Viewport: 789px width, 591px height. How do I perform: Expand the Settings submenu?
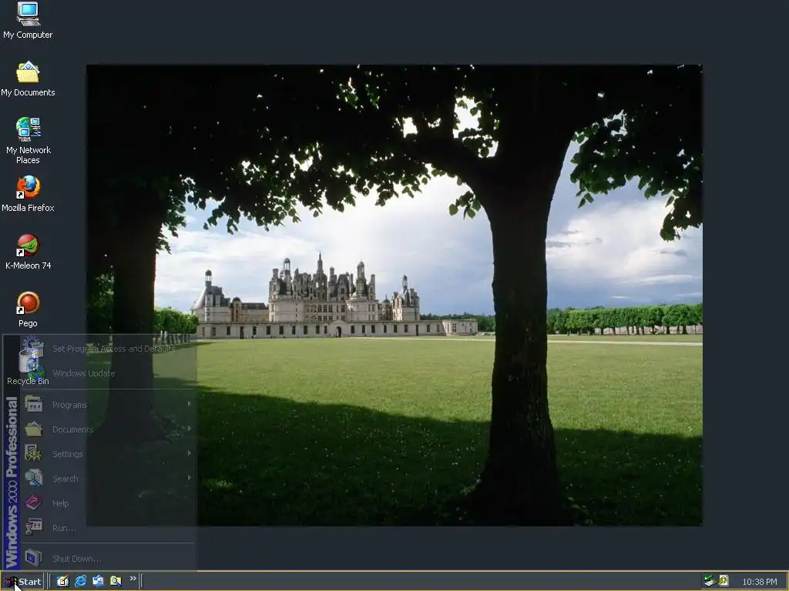click(107, 454)
